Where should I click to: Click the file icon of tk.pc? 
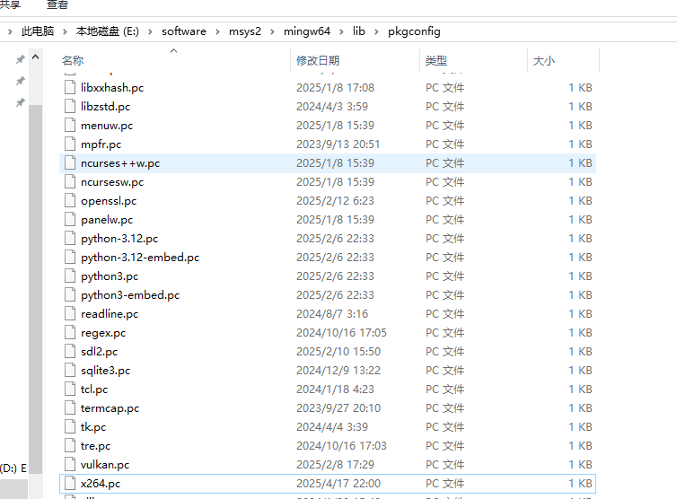(x=70, y=427)
